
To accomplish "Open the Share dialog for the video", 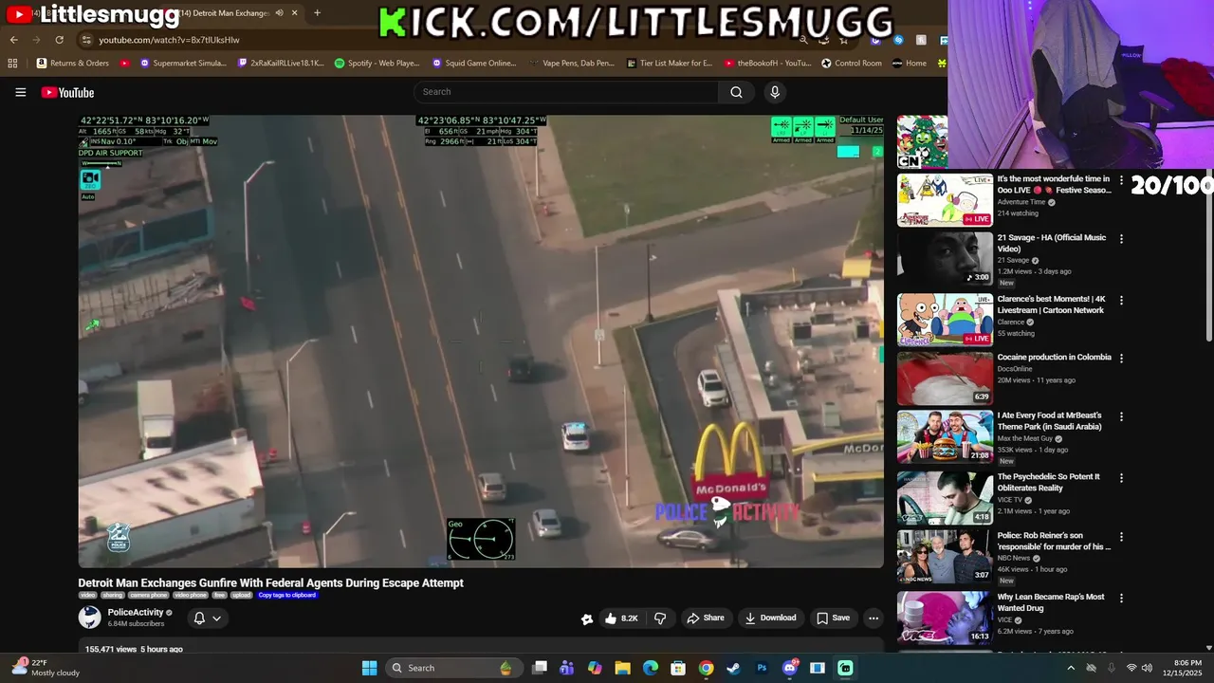I will pos(706,618).
